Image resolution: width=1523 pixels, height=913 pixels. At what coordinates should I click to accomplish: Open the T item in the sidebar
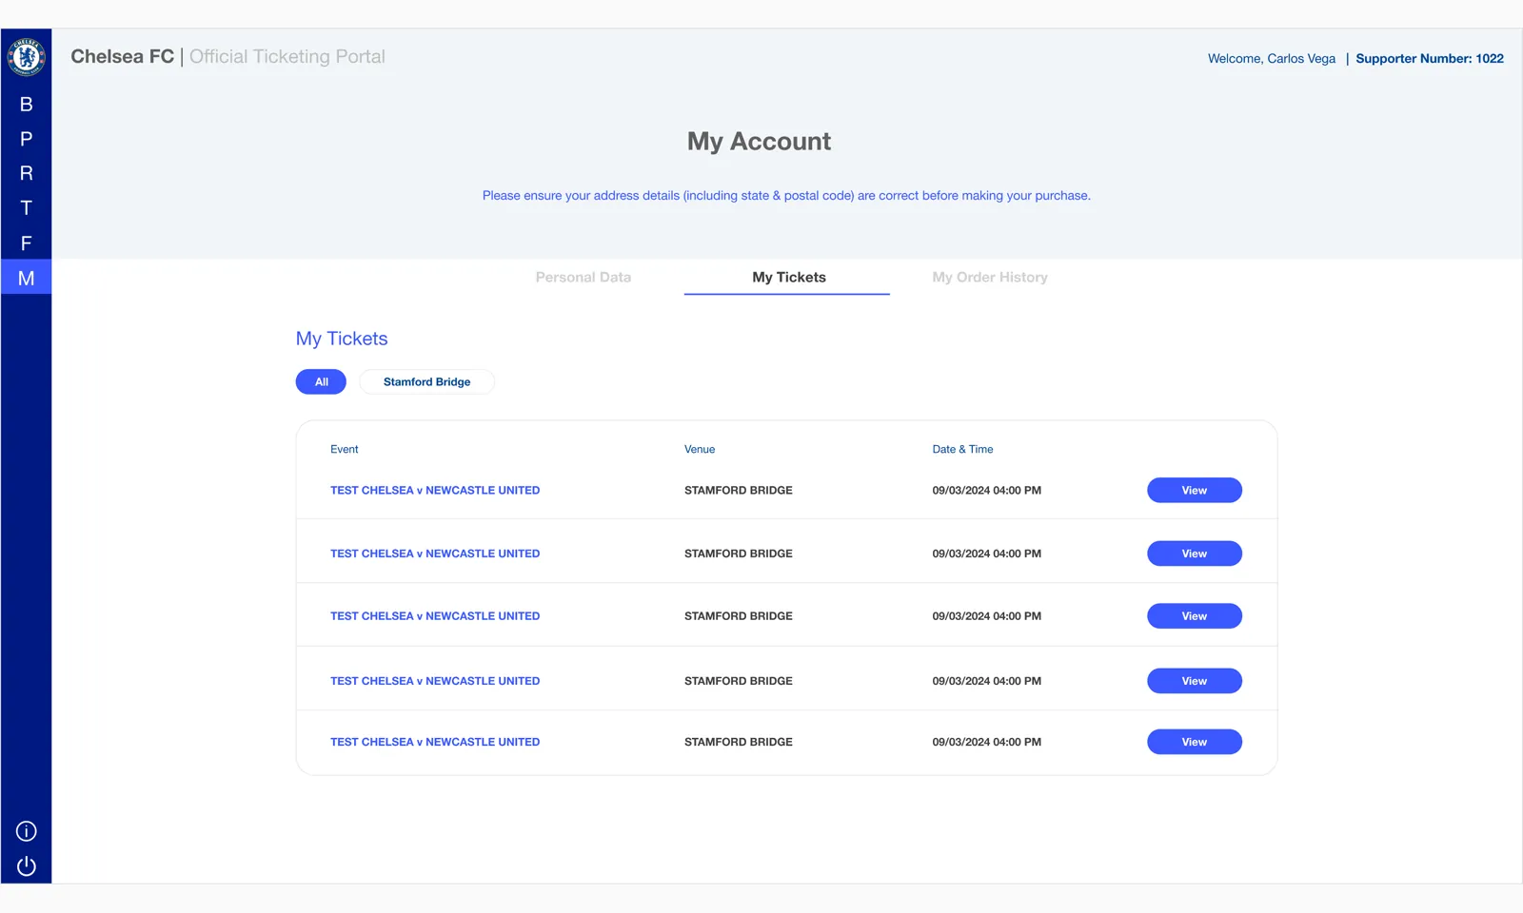coord(27,208)
